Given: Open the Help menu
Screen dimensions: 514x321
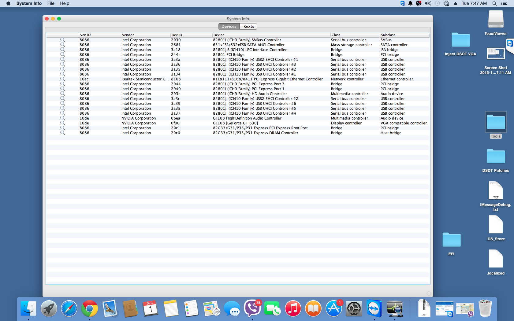Looking at the screenshot, I should tap(65, 3).
